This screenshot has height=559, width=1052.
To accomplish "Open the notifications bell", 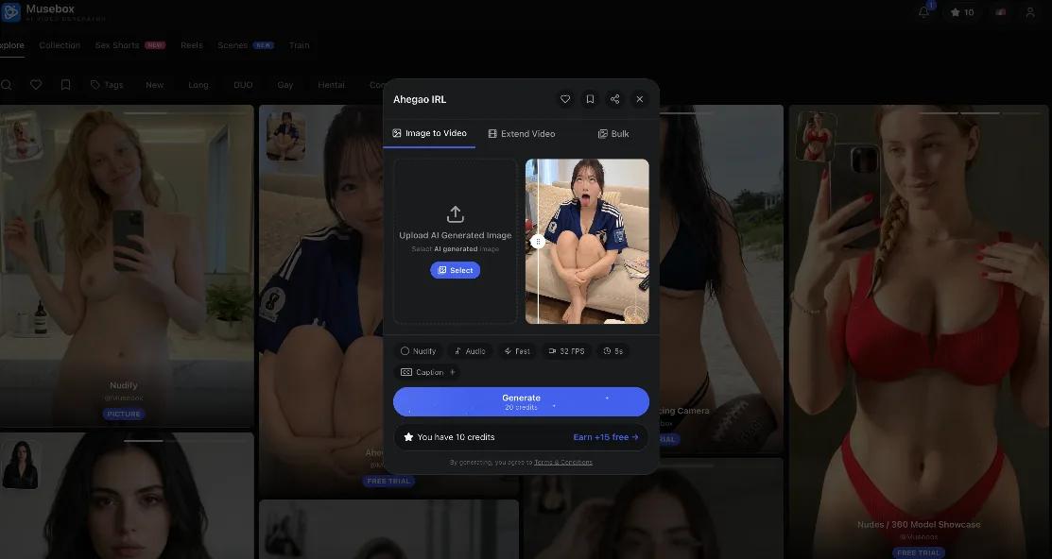I will coord(923,12).
